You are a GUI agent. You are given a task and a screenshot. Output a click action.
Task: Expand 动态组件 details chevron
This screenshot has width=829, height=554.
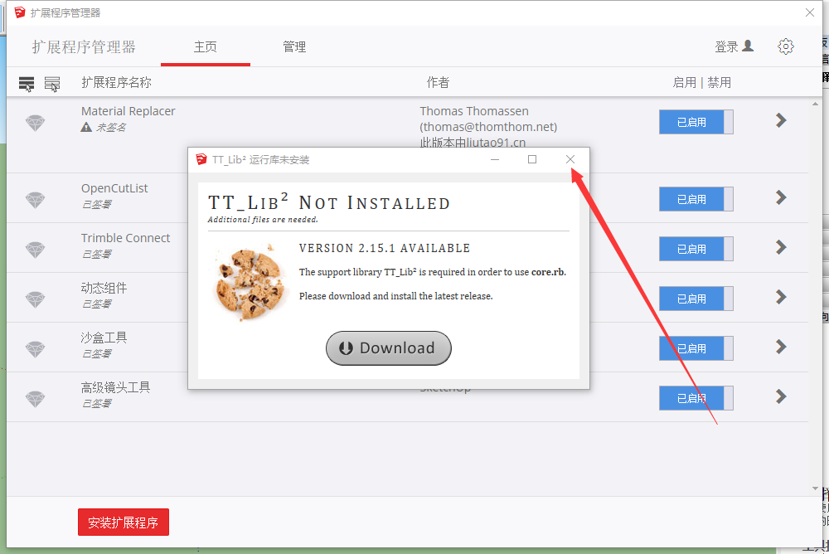[781, 298]
